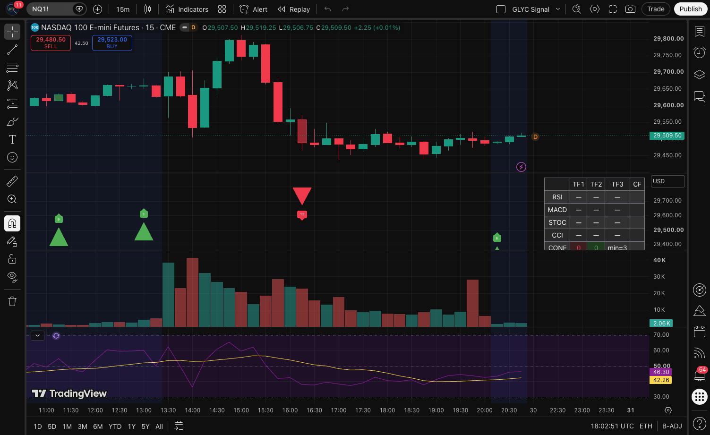Enter fullscreen mode
The height and width of the screenshot is (435, 710).
(613, 9)
